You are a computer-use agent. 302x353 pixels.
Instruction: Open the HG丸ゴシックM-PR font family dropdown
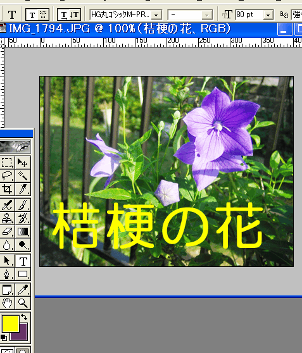coord(156,15)
